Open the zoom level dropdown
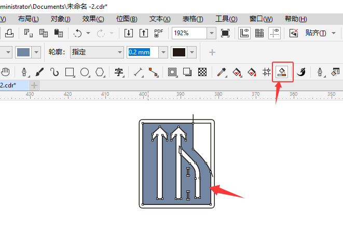This screenshot has width=343, height=250. [212, 33]
